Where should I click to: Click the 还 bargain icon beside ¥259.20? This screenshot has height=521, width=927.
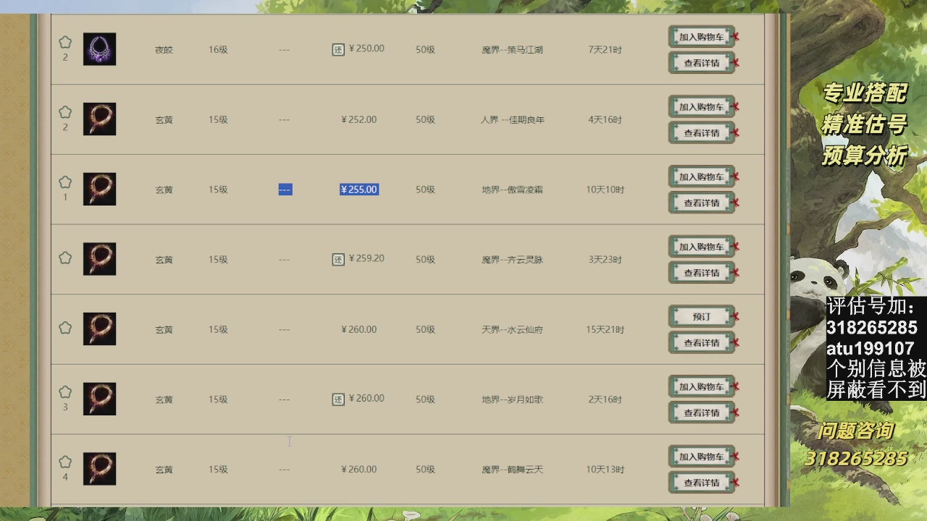(338, 260)
